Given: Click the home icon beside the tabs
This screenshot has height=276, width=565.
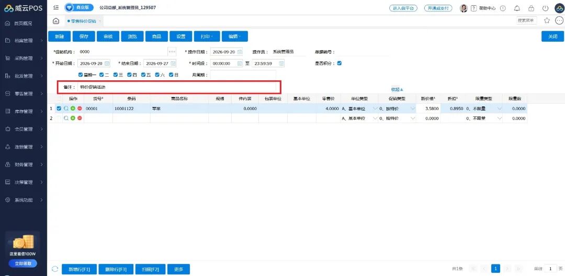Looking at the screenshot, I should 56,21.
